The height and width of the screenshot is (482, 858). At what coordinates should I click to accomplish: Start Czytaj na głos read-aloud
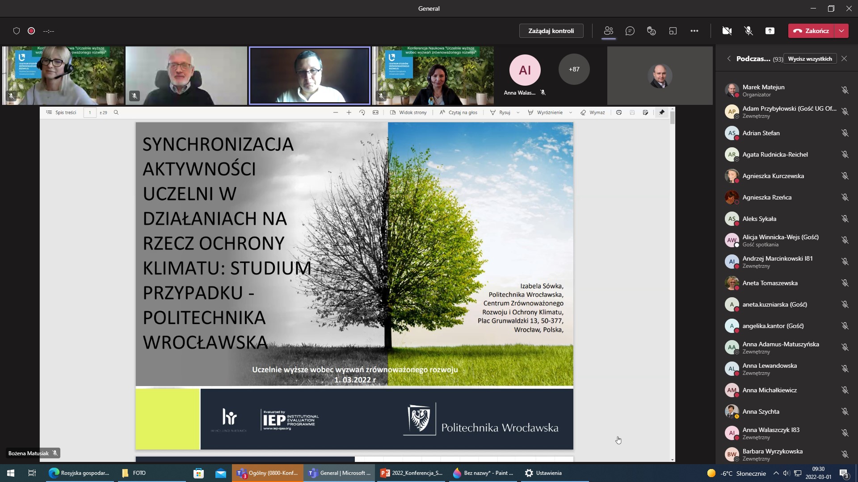(458, 112)
